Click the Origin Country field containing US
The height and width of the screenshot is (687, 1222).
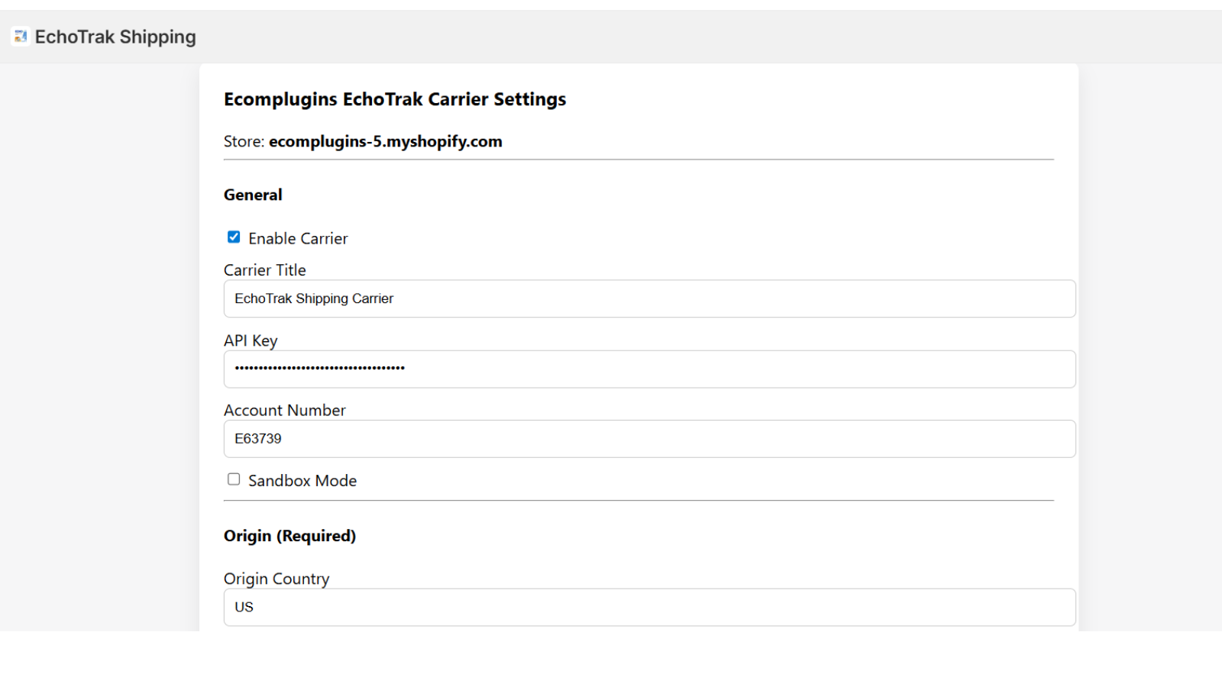[x=649, y=608]
